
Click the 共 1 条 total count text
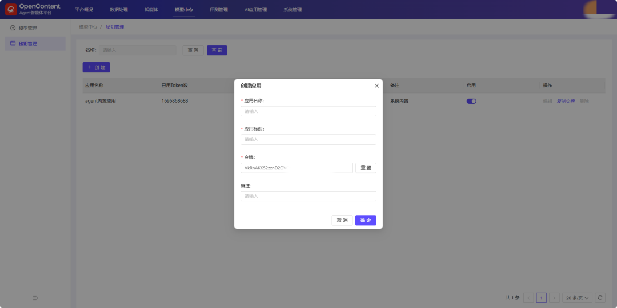pyautogui.click(x=512, y=298)
